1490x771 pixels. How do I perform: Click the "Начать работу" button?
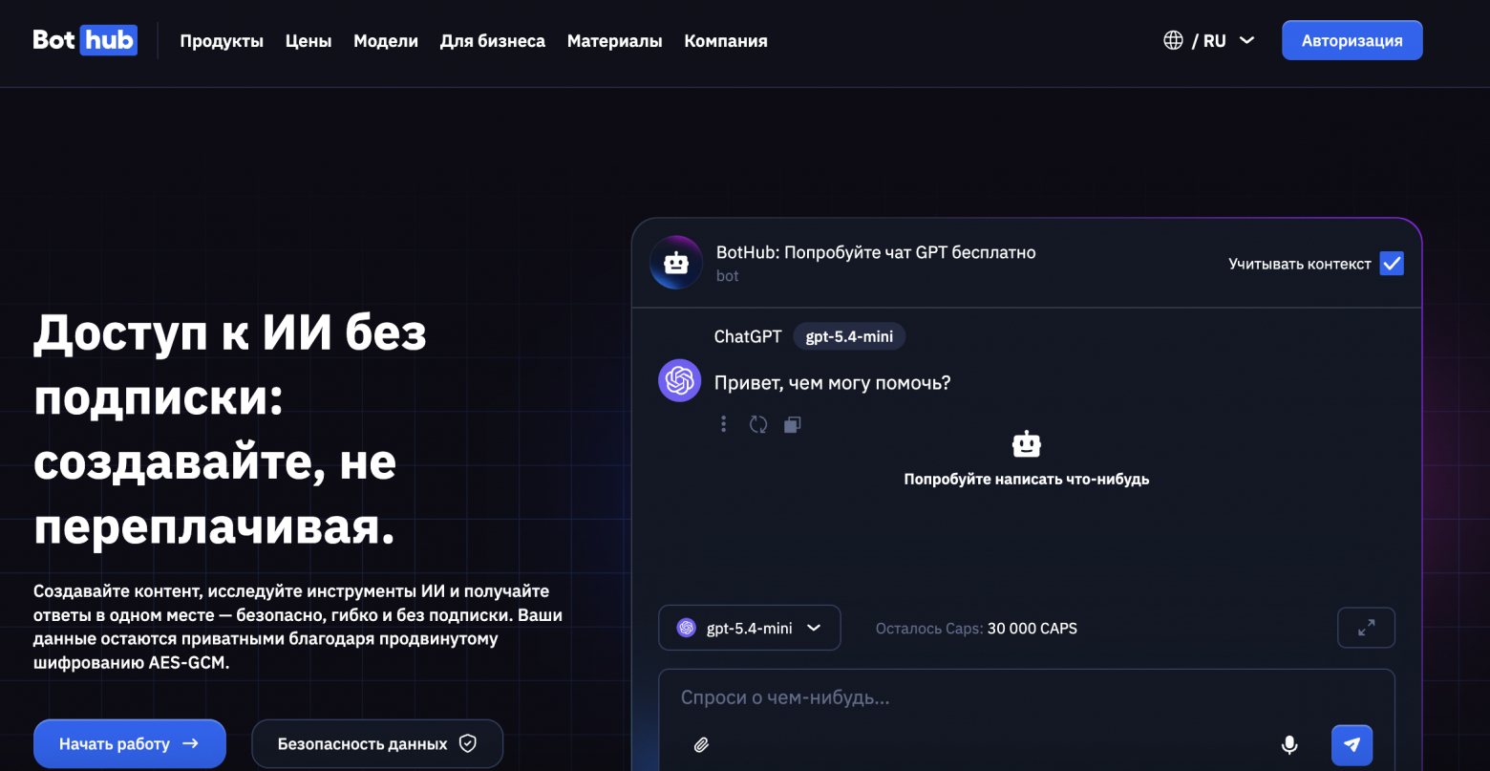click(x=130, y=743)
